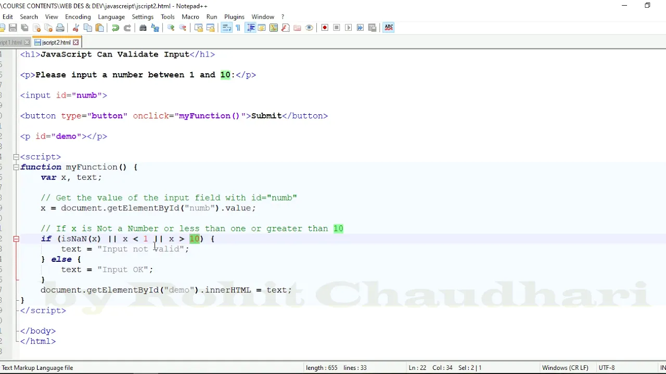The height and width of the screenshot is (374, 666).
Task: Click 'Ln : 22' in status bar
Action: click(417, 368)
